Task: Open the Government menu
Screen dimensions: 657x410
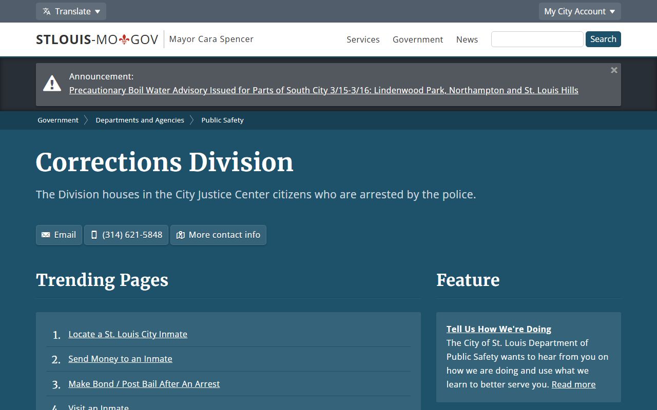Action: [x=418, y=39]
